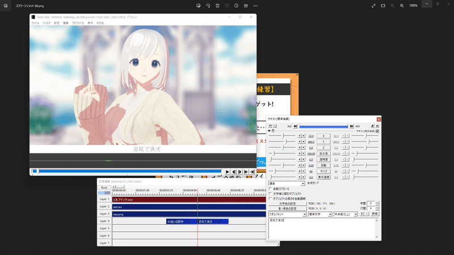
Task: Toggle Layer 4 visibility in timeline
Action: click(104, 221)
